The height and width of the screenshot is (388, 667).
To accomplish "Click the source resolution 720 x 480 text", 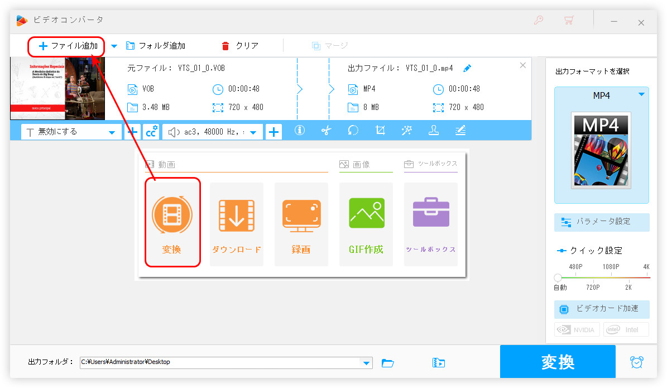I will coord(246,107).
